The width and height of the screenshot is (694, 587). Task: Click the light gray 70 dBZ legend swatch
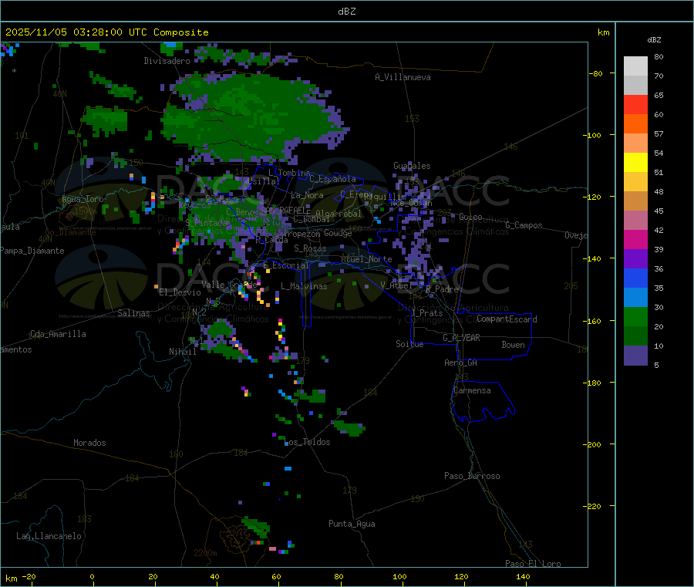pyautogui.click(x=635, y=85)
